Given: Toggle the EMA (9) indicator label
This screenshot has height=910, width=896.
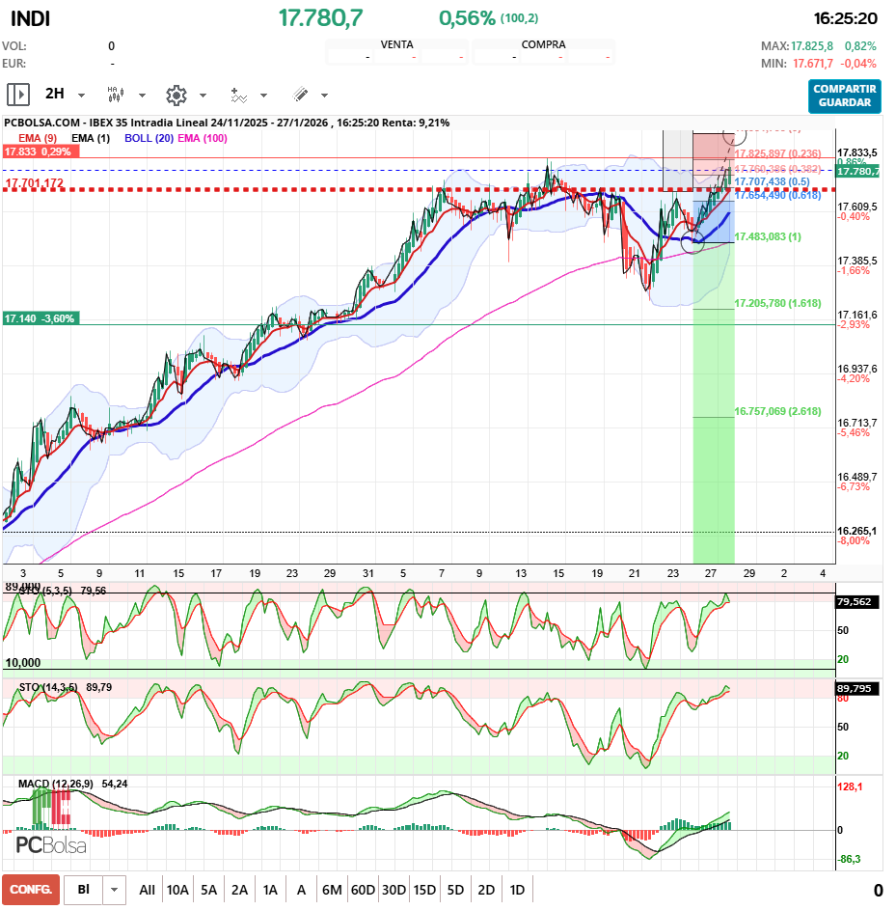Looking at the screenshot, I should 38,138.
